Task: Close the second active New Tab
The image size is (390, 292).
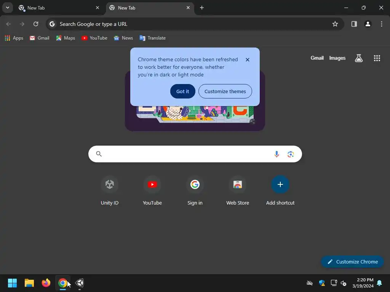Action: point(188,8)
